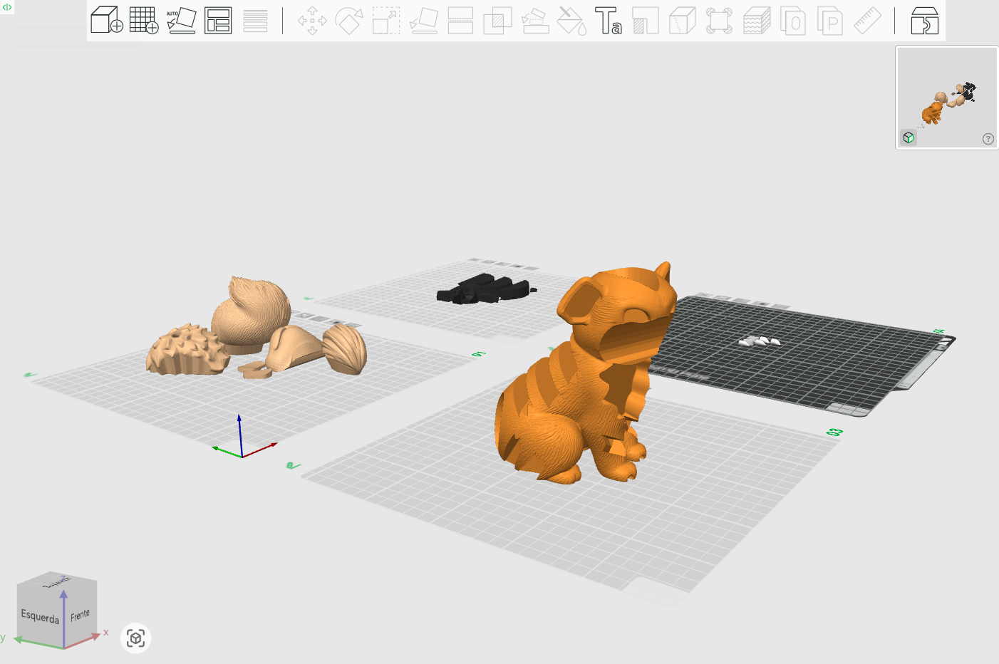Image resolution: width=999 pixels, height=664 pixels.
Task: Activate the Cut tool
Action: (460, 21)
